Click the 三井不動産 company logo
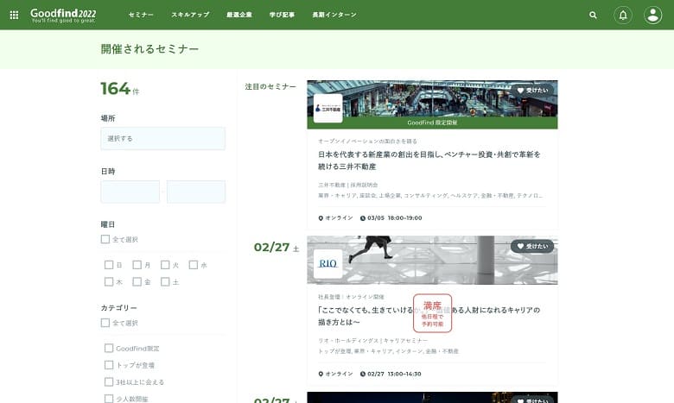 click(328, 109)
